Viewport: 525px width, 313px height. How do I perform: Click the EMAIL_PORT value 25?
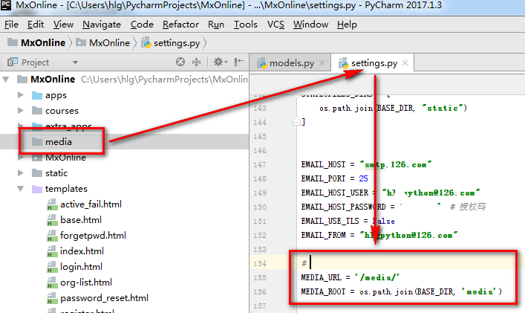(x=363, y=178)
